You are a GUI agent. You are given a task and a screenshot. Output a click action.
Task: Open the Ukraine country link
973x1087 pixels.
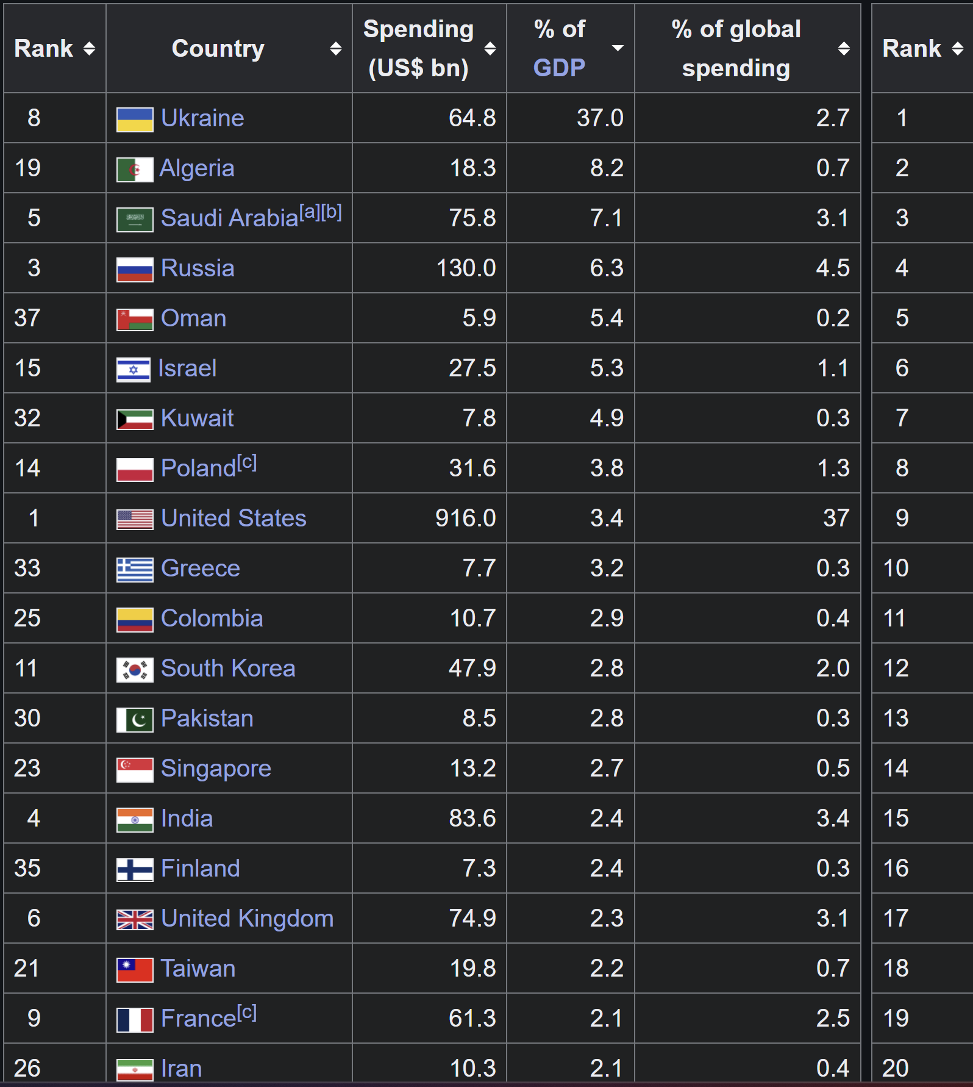coord(202,118)
